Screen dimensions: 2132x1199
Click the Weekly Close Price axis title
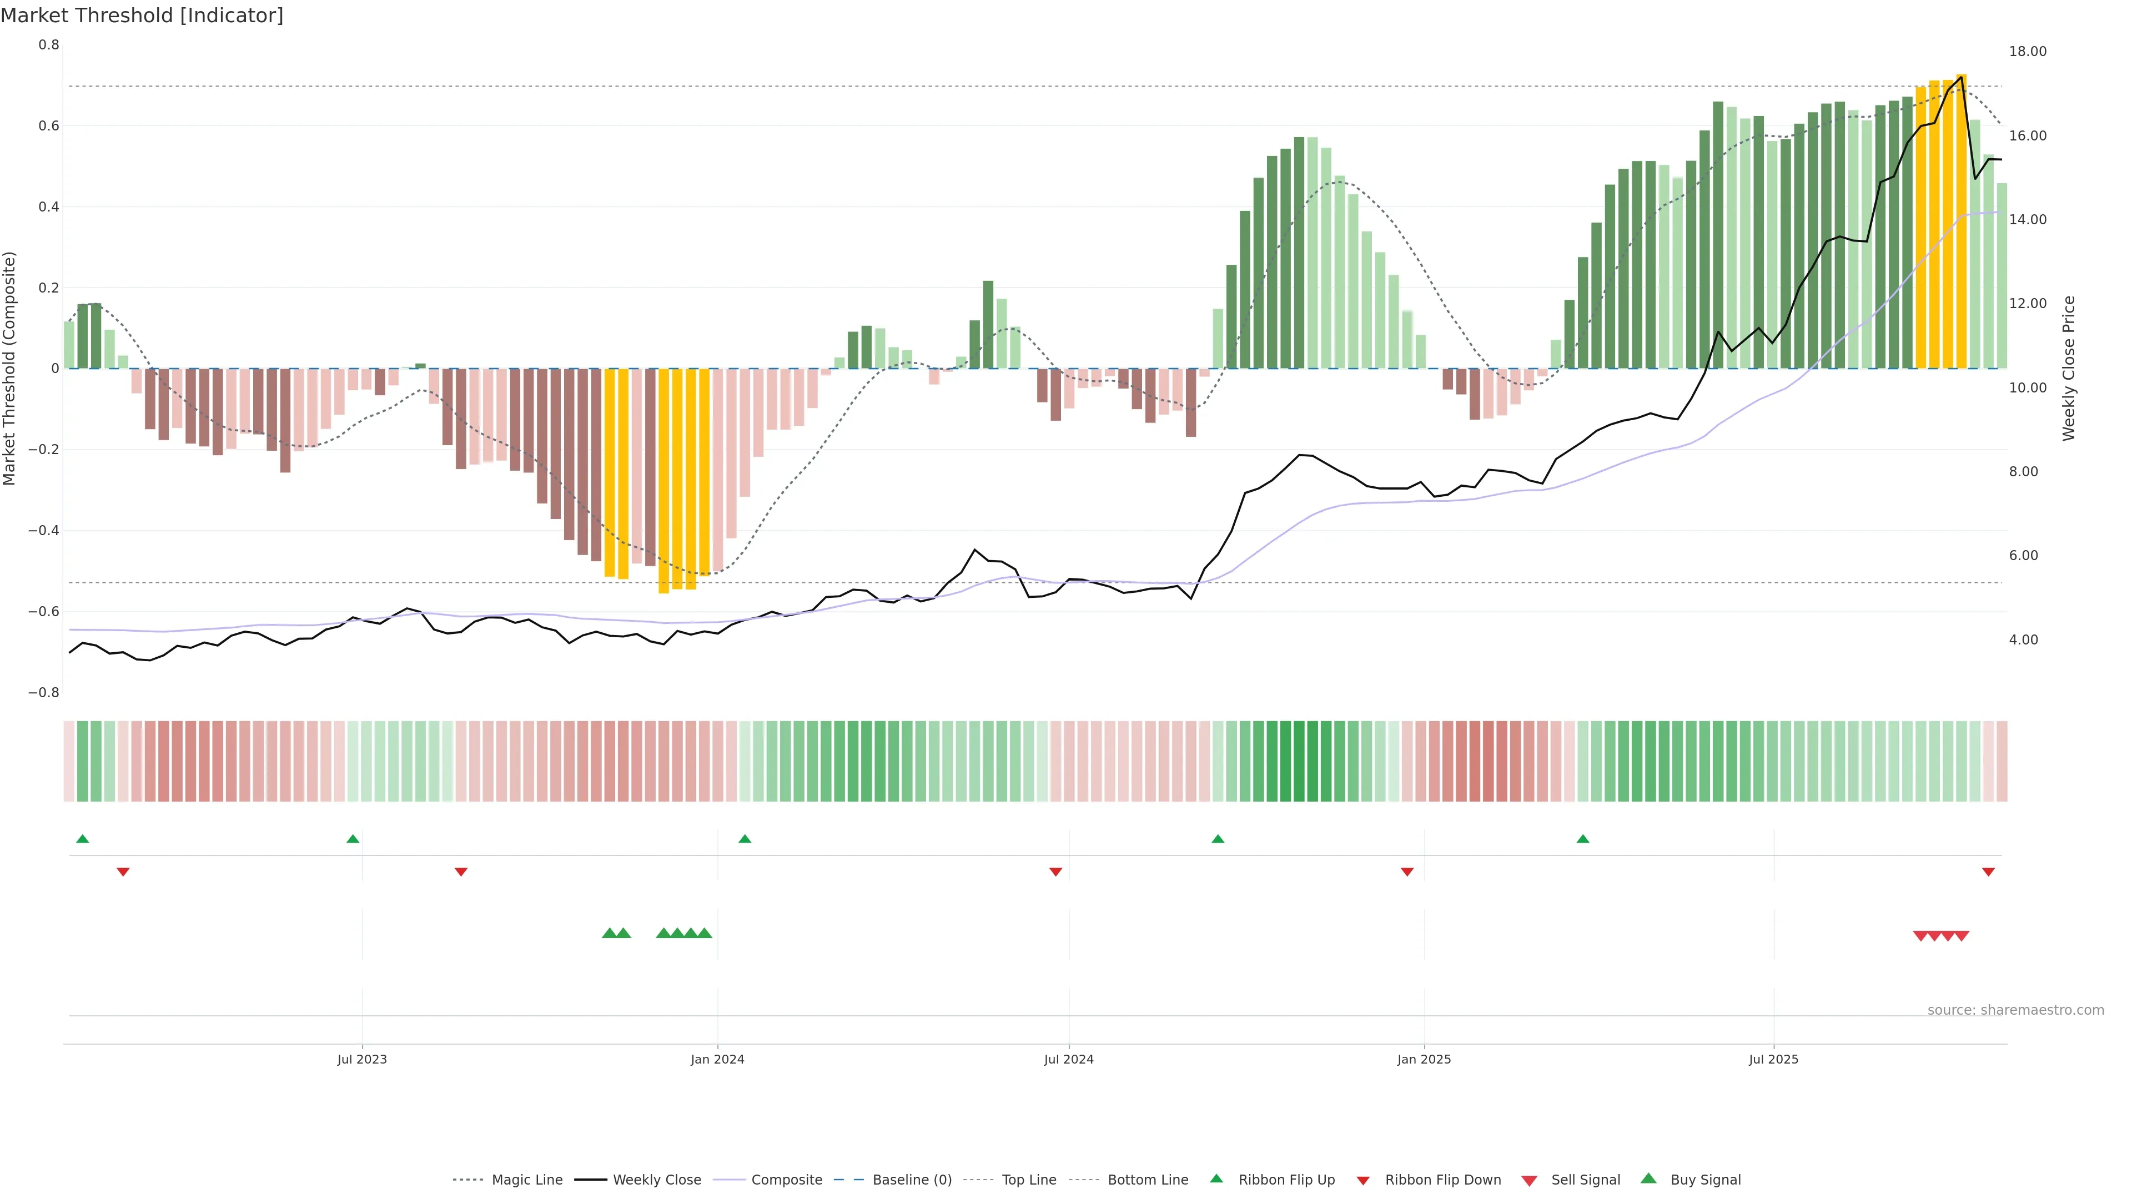(x=2068, y=368)
